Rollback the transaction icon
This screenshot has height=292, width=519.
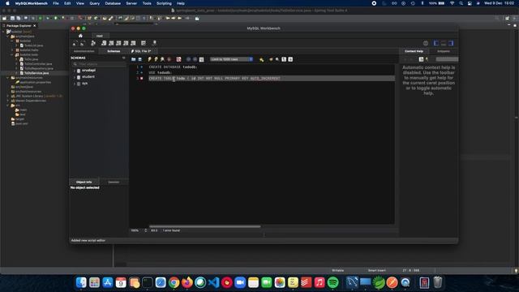click(195, 59)
